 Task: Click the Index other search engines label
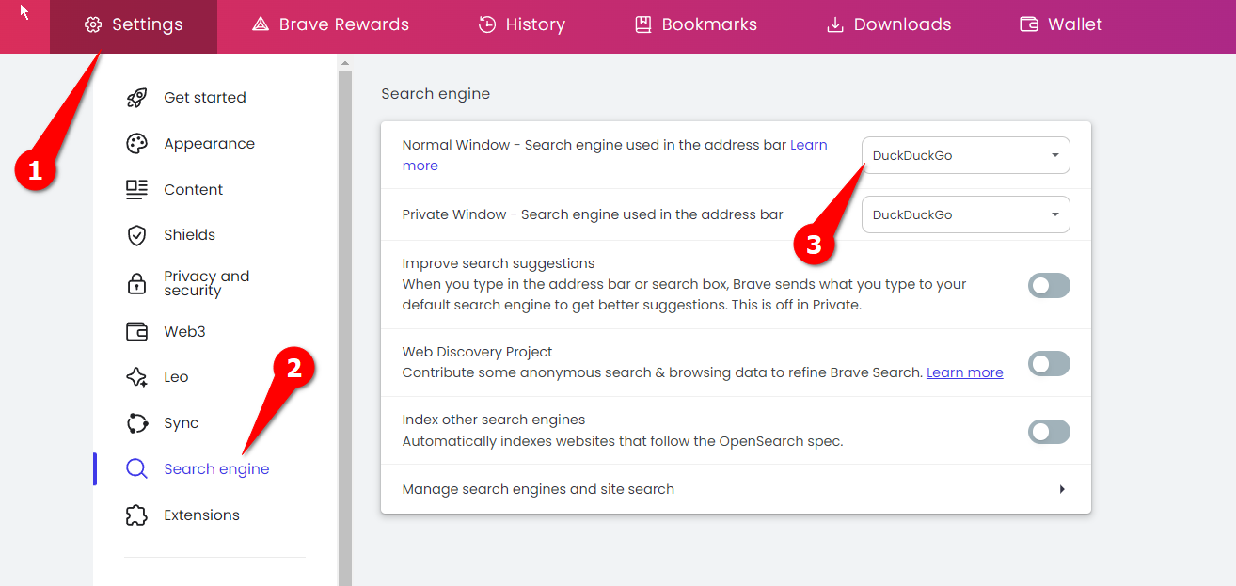coord(494,420)
